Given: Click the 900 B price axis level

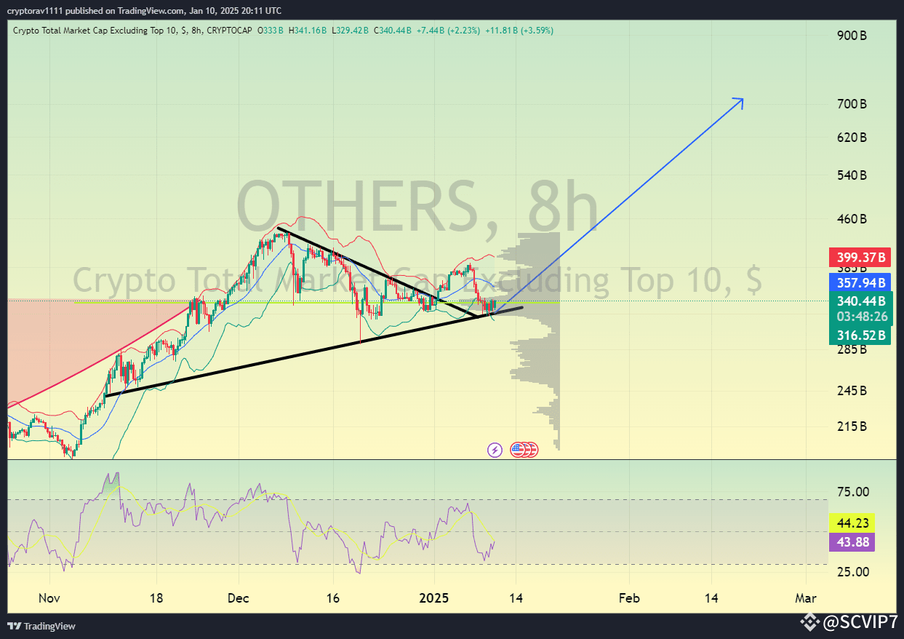Looking at the screenshot, I should pos(852,36).
